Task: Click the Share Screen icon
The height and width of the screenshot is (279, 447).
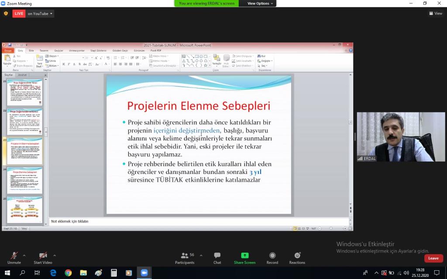Action: click(244, 255)
